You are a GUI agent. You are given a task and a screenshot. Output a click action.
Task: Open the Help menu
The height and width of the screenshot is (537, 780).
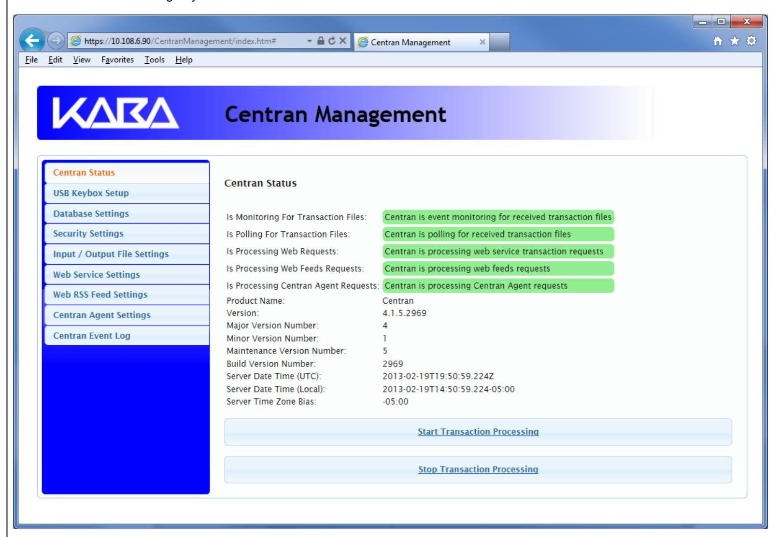[x=184, y=60]
